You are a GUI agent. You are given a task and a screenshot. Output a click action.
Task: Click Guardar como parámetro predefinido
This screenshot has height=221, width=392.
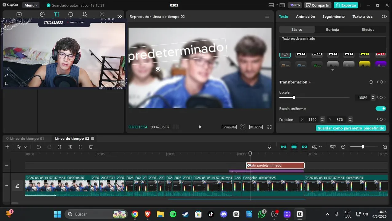click(351, 128)
